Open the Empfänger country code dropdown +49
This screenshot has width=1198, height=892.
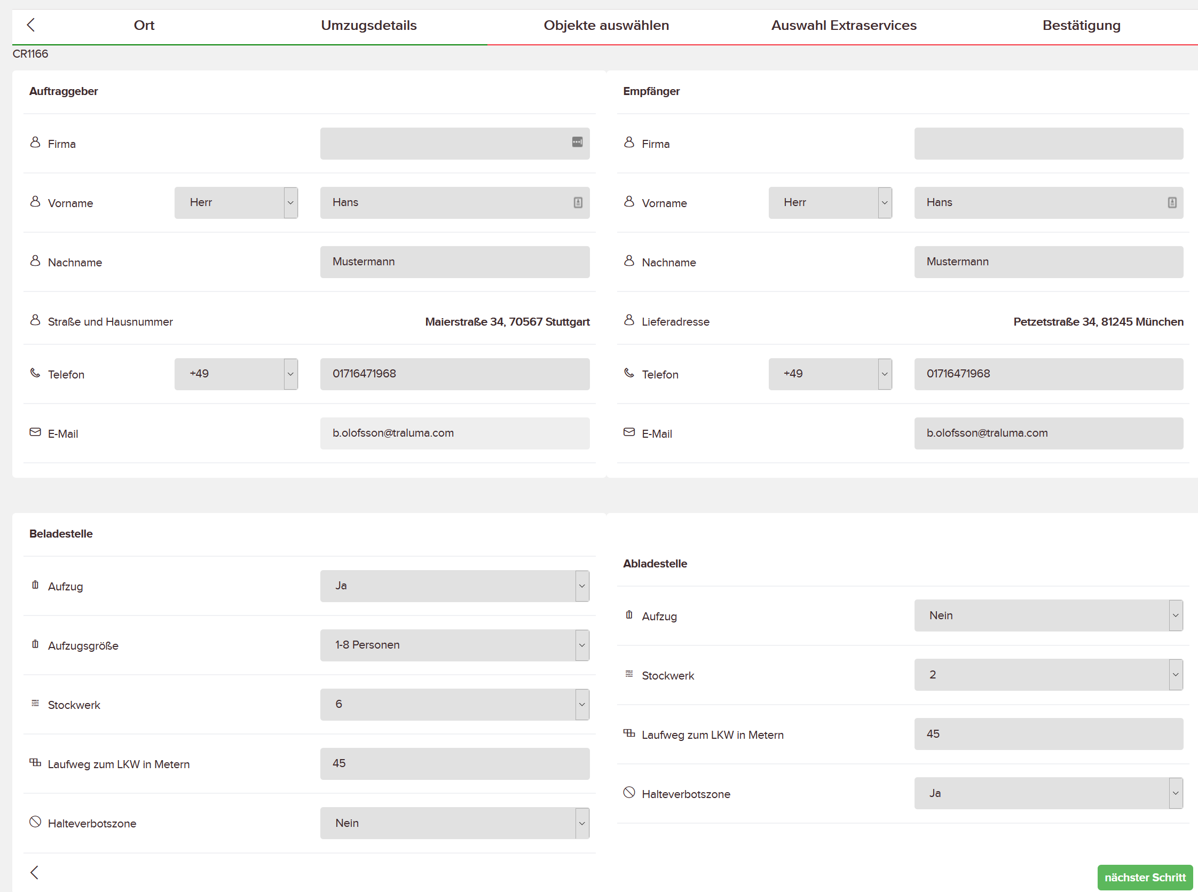830,374
